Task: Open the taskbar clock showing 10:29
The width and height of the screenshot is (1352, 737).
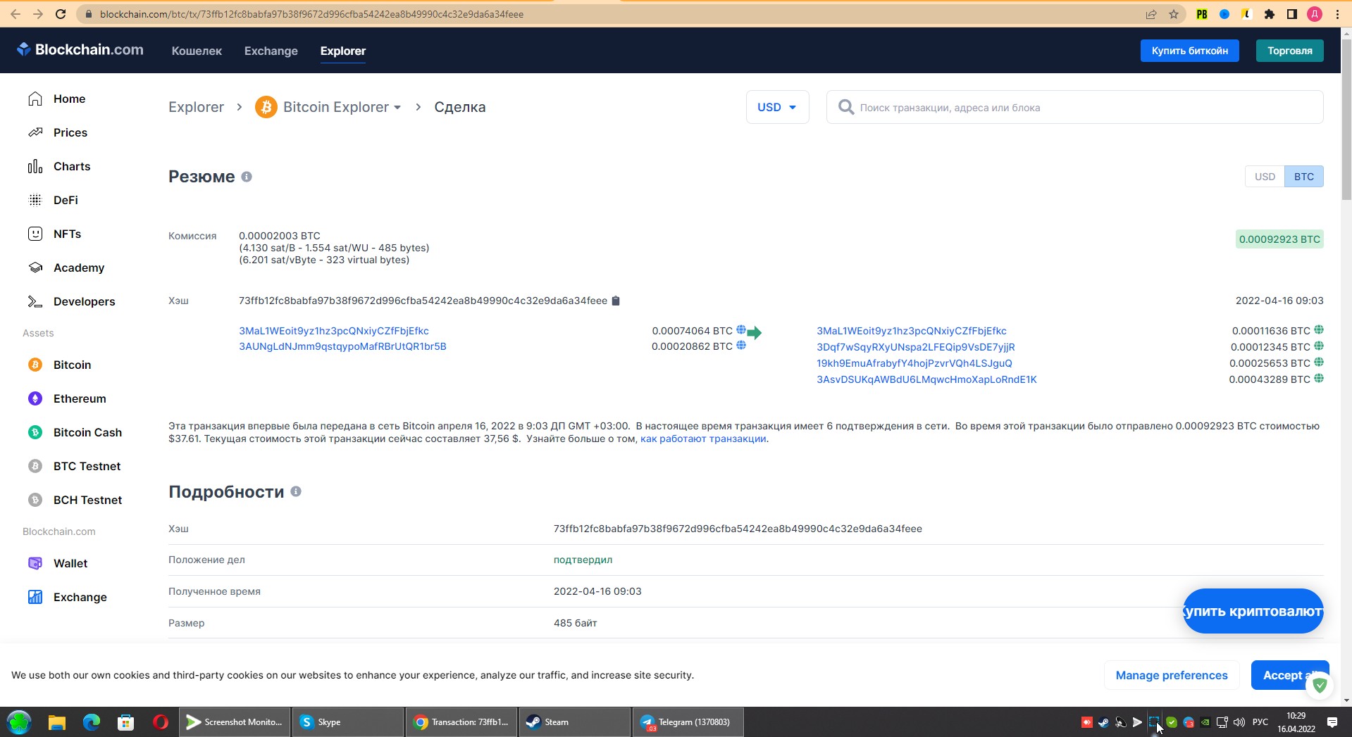Action: pos(1296,722)
